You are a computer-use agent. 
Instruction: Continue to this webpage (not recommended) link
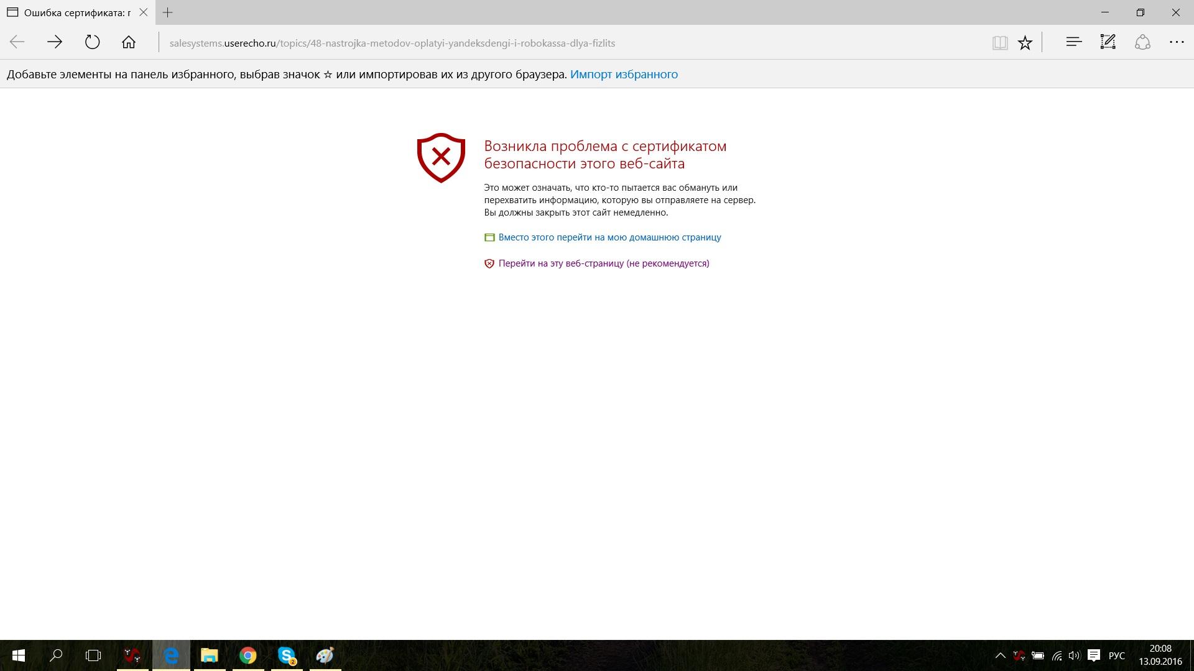[x=603, y=263]
